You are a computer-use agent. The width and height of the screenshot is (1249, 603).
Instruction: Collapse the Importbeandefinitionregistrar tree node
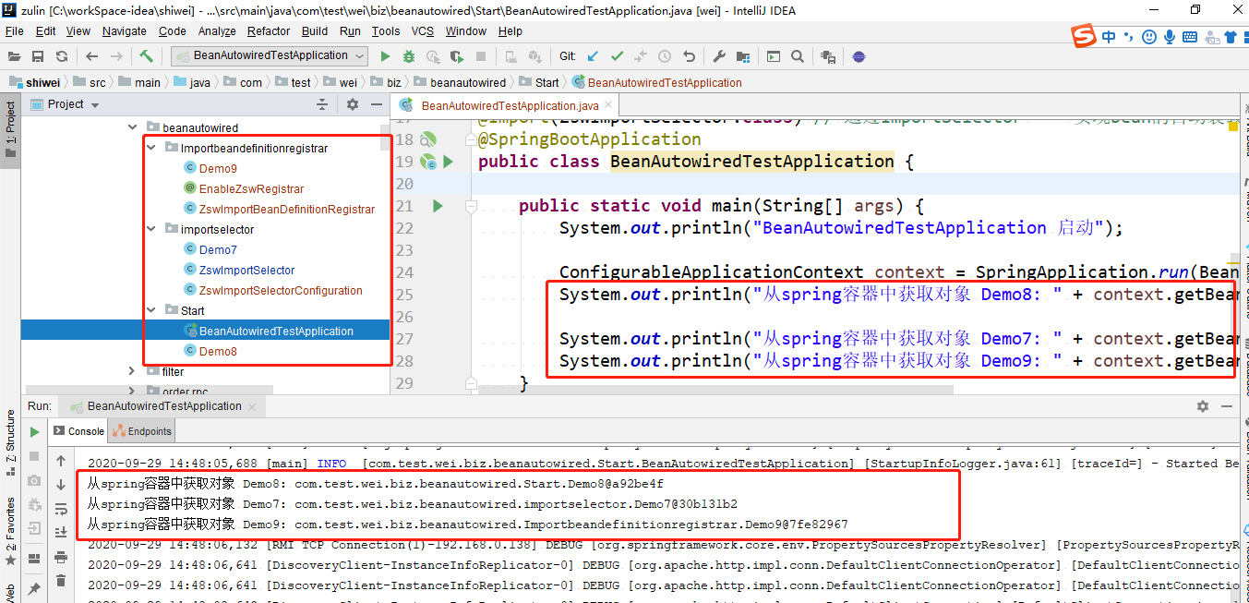(152, 147)
